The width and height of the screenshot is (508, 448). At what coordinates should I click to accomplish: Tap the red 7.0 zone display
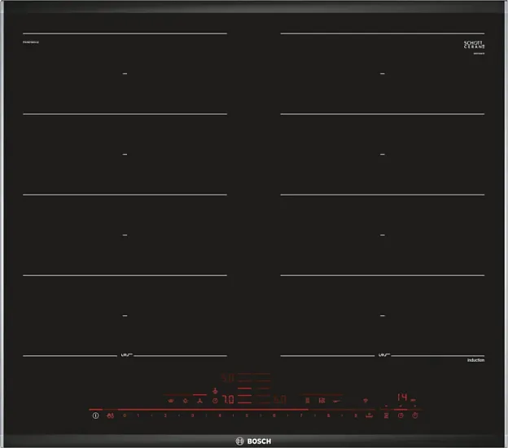pyautogui.click(x=228, y=400)
